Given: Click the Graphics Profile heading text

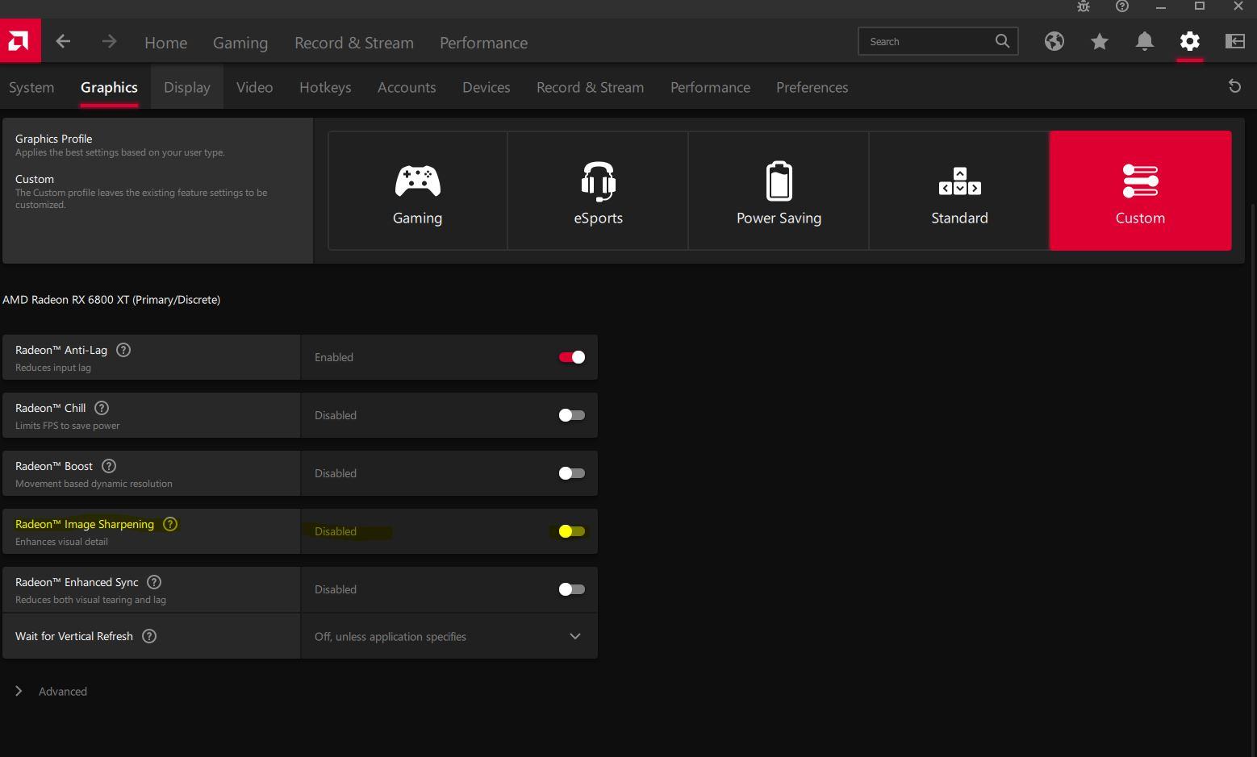Looking at the screenshot, I should pos(53,139).
